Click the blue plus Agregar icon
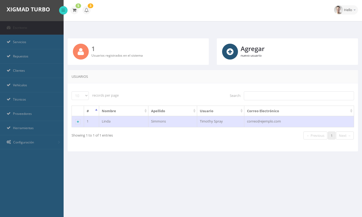 230,52
